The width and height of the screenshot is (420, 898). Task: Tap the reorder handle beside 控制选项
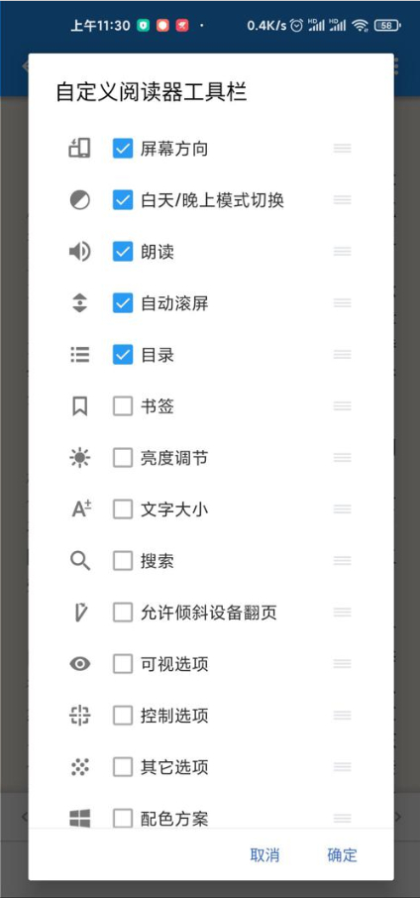coord(342,716)
